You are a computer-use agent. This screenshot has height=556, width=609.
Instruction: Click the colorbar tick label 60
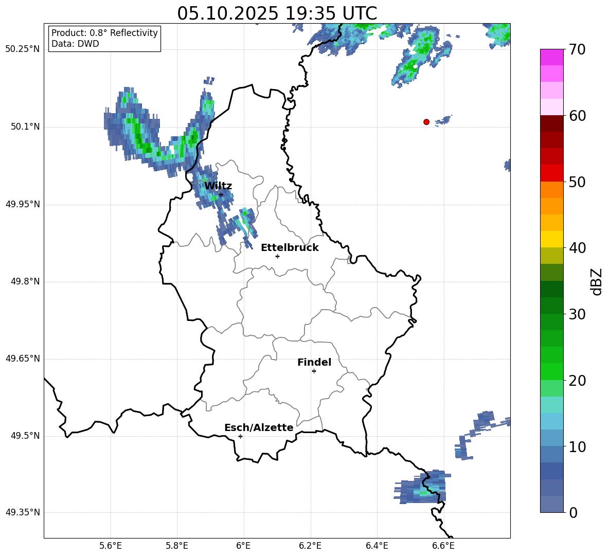pyautogui.click(x=578, y=116)
